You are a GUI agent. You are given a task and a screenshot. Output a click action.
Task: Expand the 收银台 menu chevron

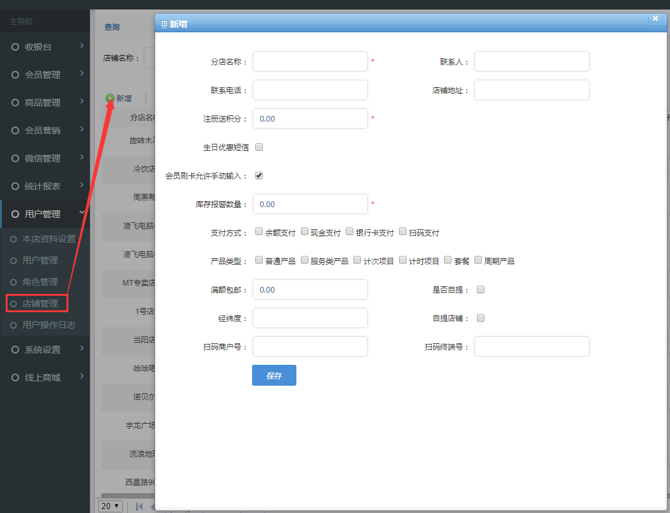coord(82,46)
